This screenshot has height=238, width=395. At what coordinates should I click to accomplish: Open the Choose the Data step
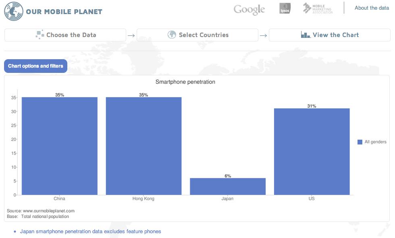point(65,35)
